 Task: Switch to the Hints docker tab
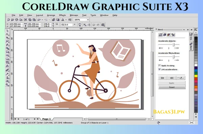[x=191, y=36]
